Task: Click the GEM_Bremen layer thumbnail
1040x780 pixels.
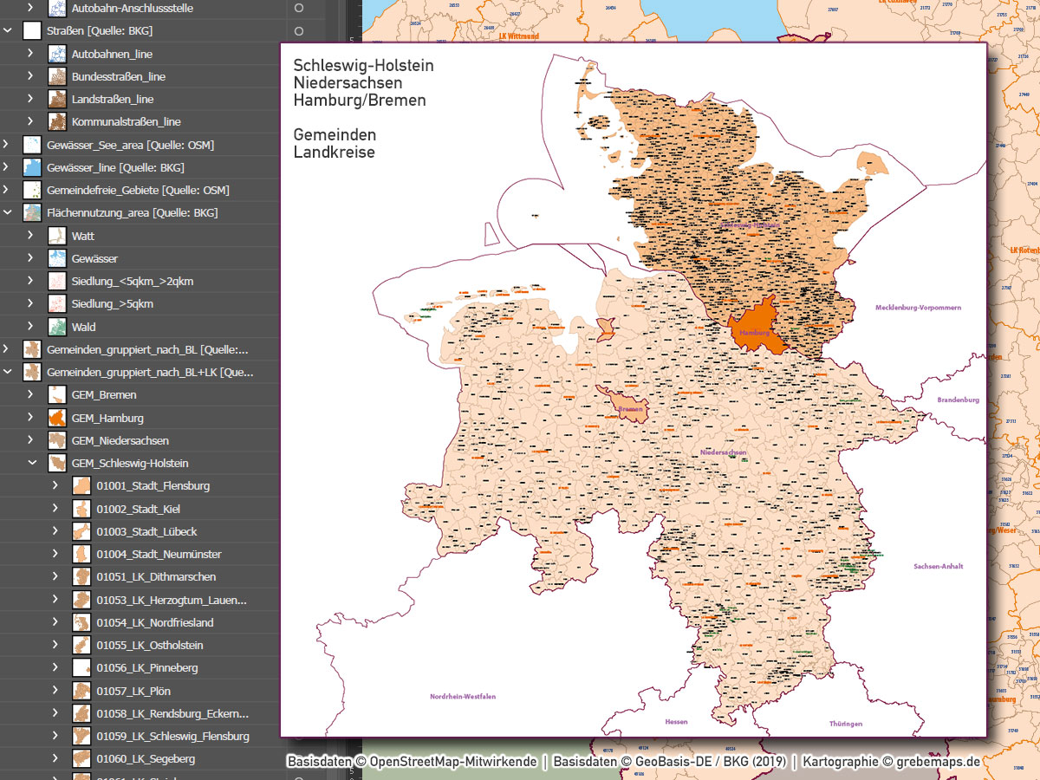Action: tap(56, 395)
